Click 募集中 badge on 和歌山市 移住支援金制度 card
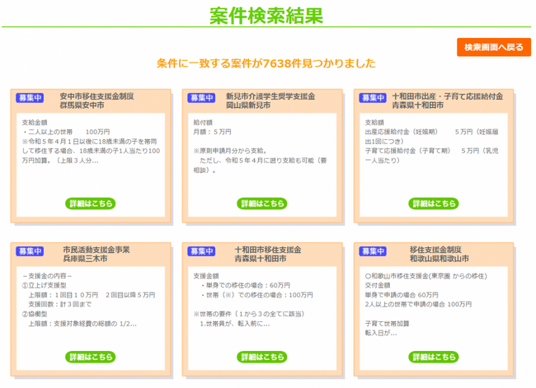 (373, 251)
